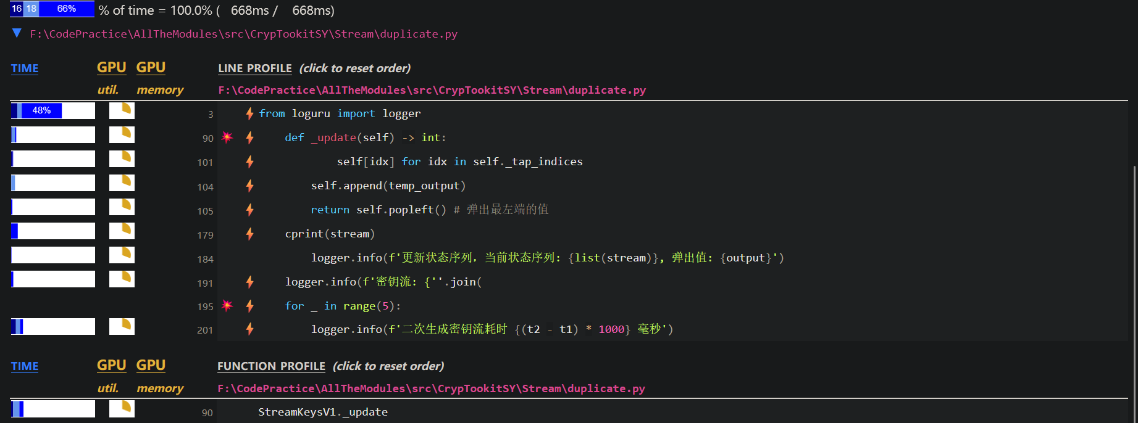
Task: Sort line profile by GPU util column
Action: (x=111, y=68)
